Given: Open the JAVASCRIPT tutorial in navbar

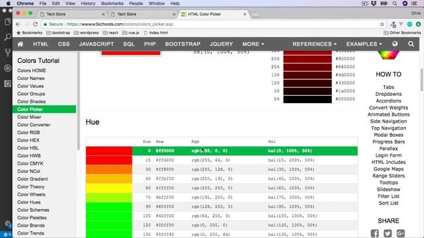Looking at the screenshot, I should 96,44.
